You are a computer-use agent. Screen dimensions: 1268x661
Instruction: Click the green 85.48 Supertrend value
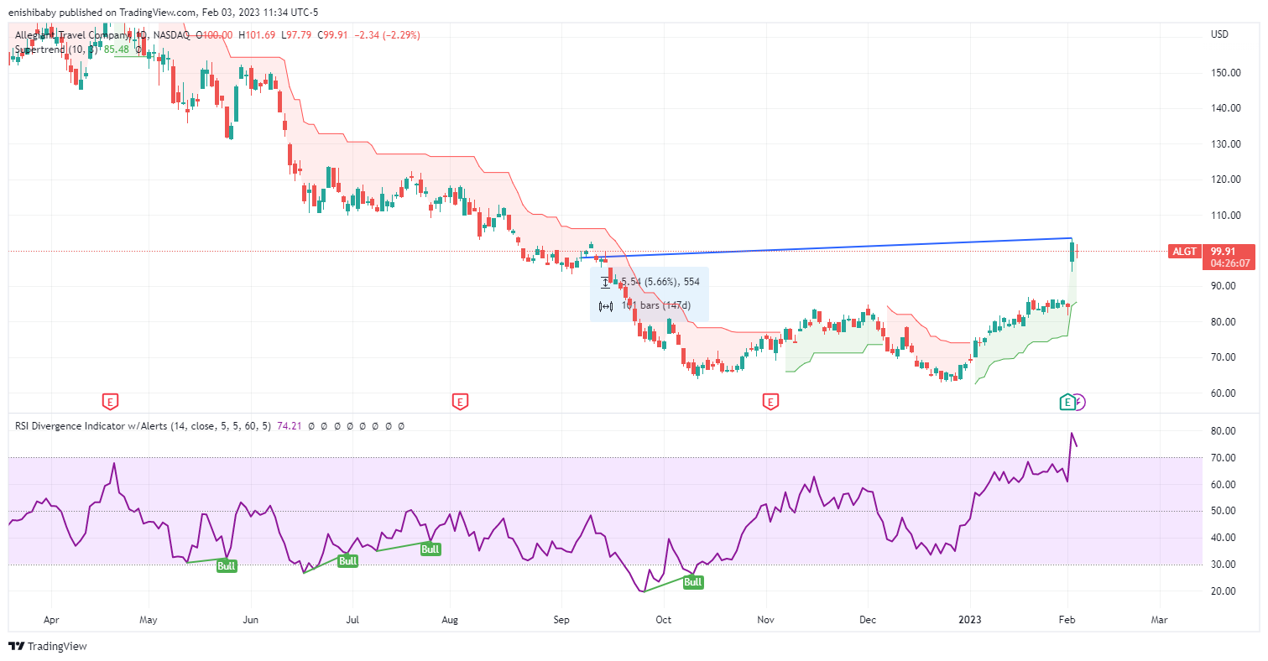[117, 49]
